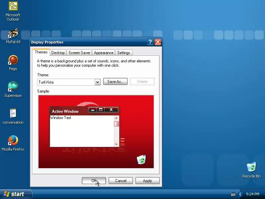Open the Theme dropdown arrow
Screen dimensions: 265x199
click(x=97, y=82)
